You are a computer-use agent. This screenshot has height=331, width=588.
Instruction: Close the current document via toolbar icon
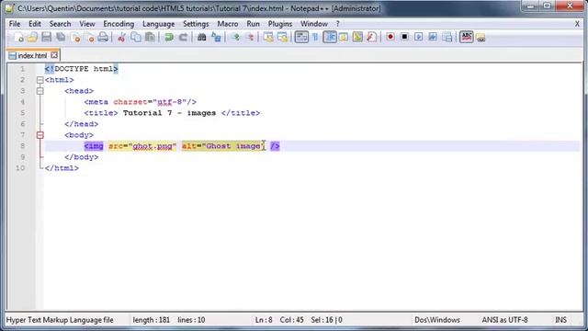(x=75, y=37)
